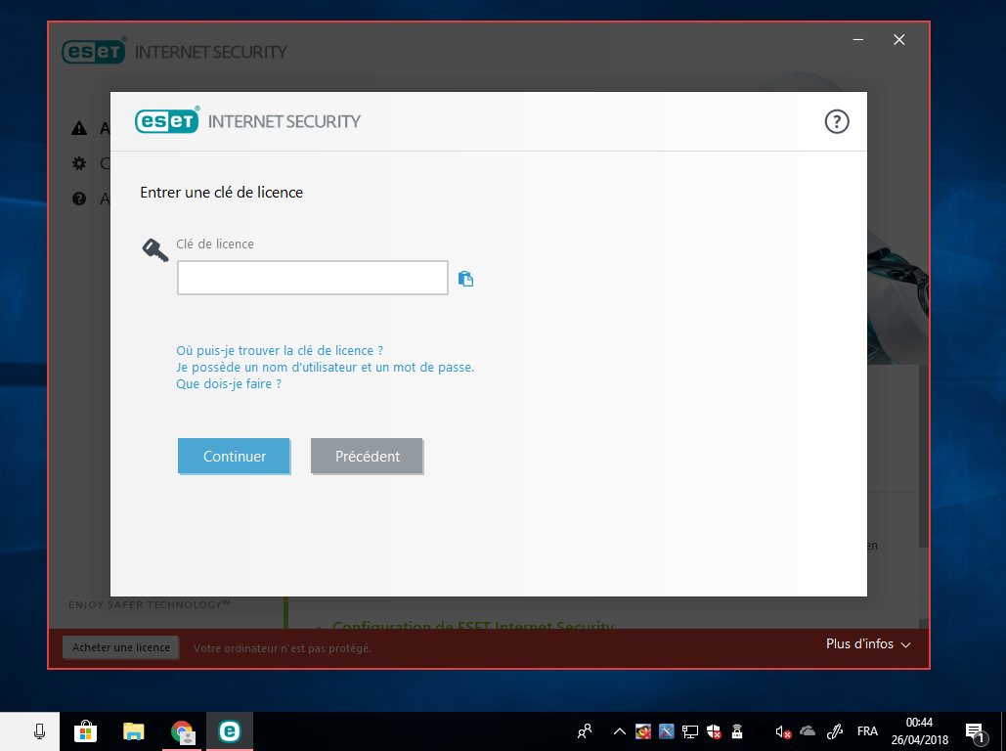Click the hammer and wrench tray icon
1006x751 pixels.
click(667, 731)
